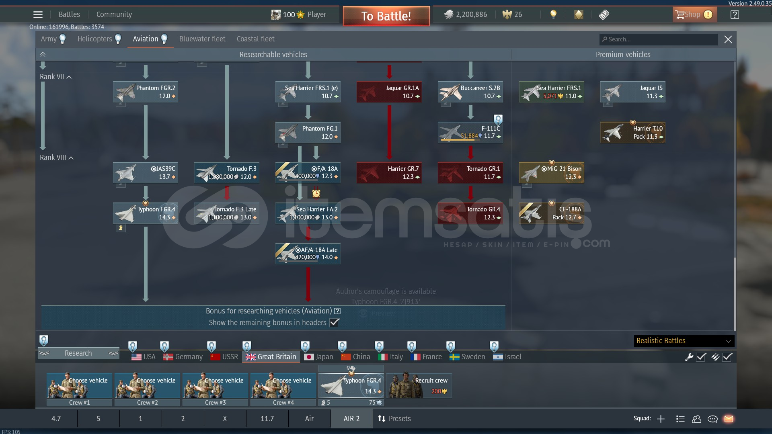Click the help question mark icon
Image resolution: width=772 pixels, height=434 pixels.
point(735,15)
